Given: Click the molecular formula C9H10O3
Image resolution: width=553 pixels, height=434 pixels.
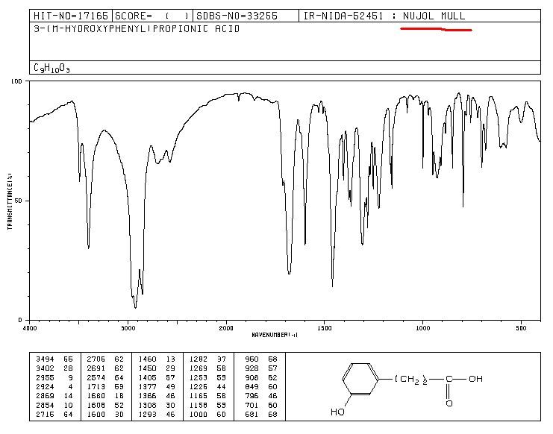Looking at the screenshot, I should coord(51,68).
